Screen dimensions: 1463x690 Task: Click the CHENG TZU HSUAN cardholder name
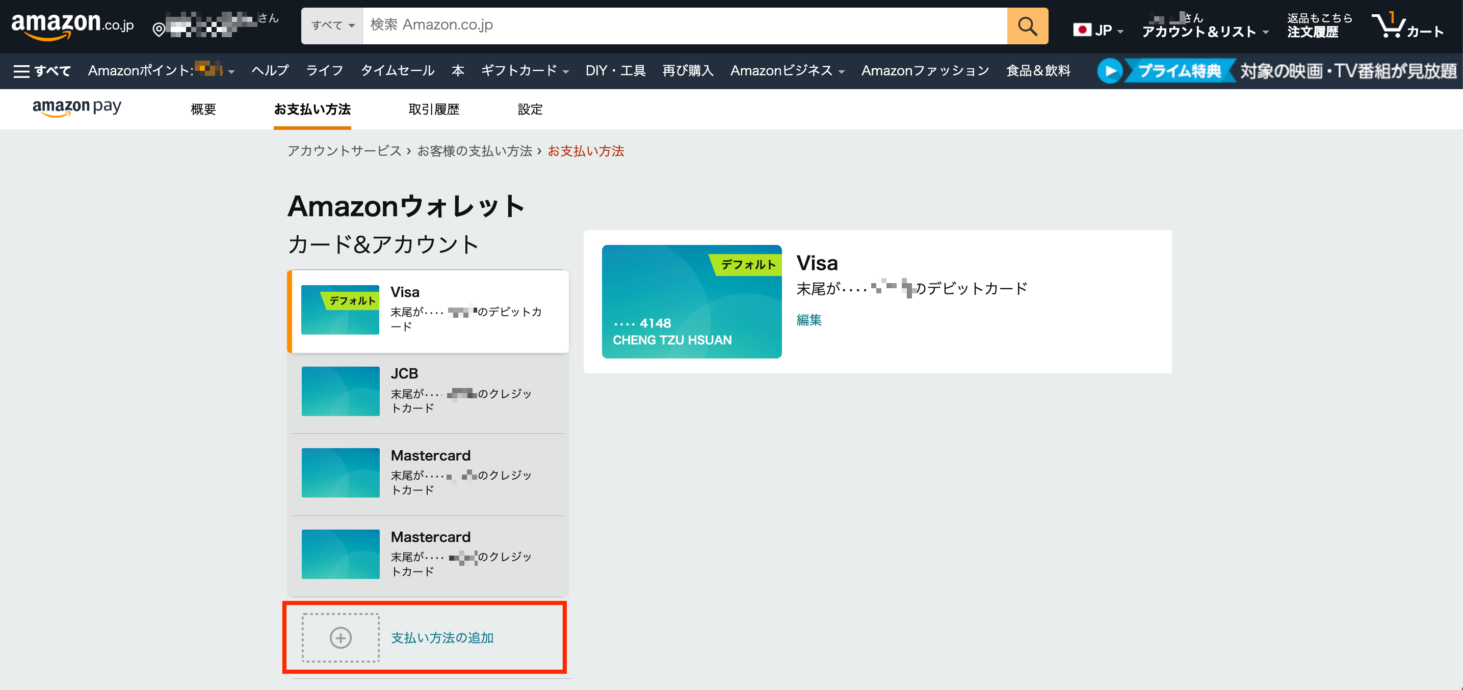(672, 340)
